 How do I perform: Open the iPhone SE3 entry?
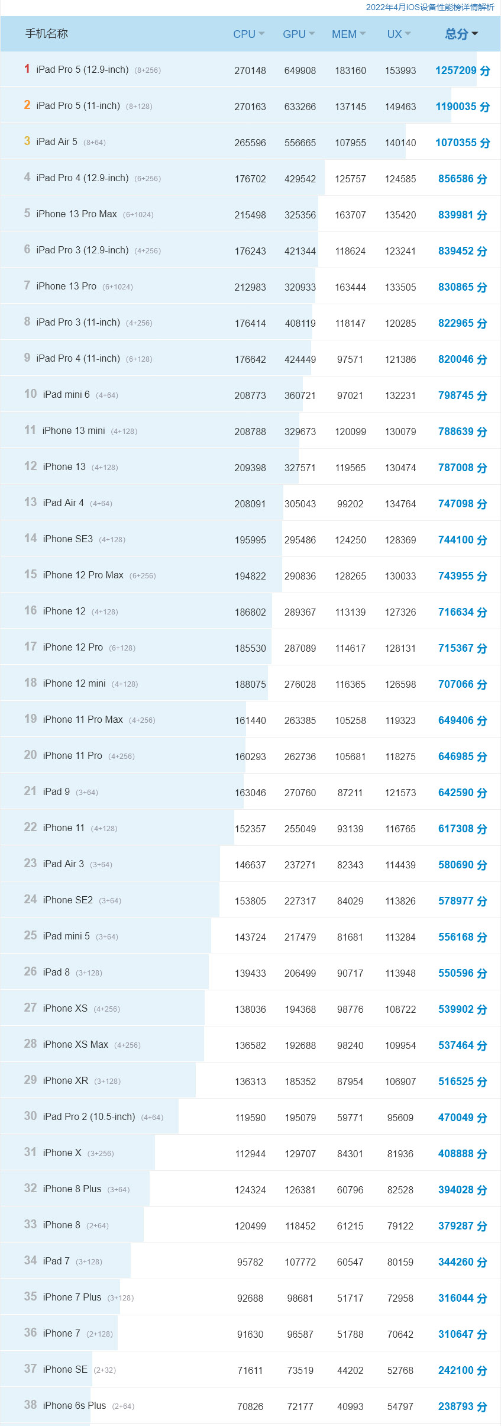[68, 539]
